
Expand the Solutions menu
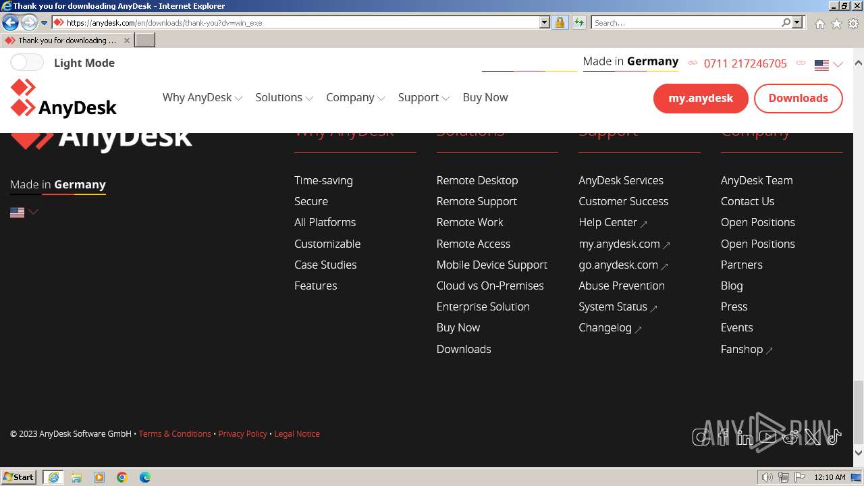pyautogui.click(x=283, y=98)
